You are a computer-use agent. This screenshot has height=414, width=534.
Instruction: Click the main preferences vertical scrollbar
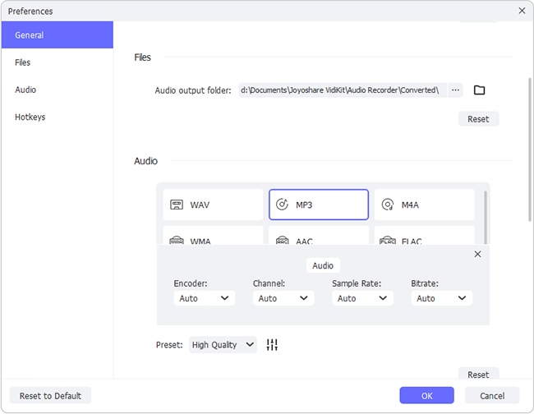[x=530, y=149]
